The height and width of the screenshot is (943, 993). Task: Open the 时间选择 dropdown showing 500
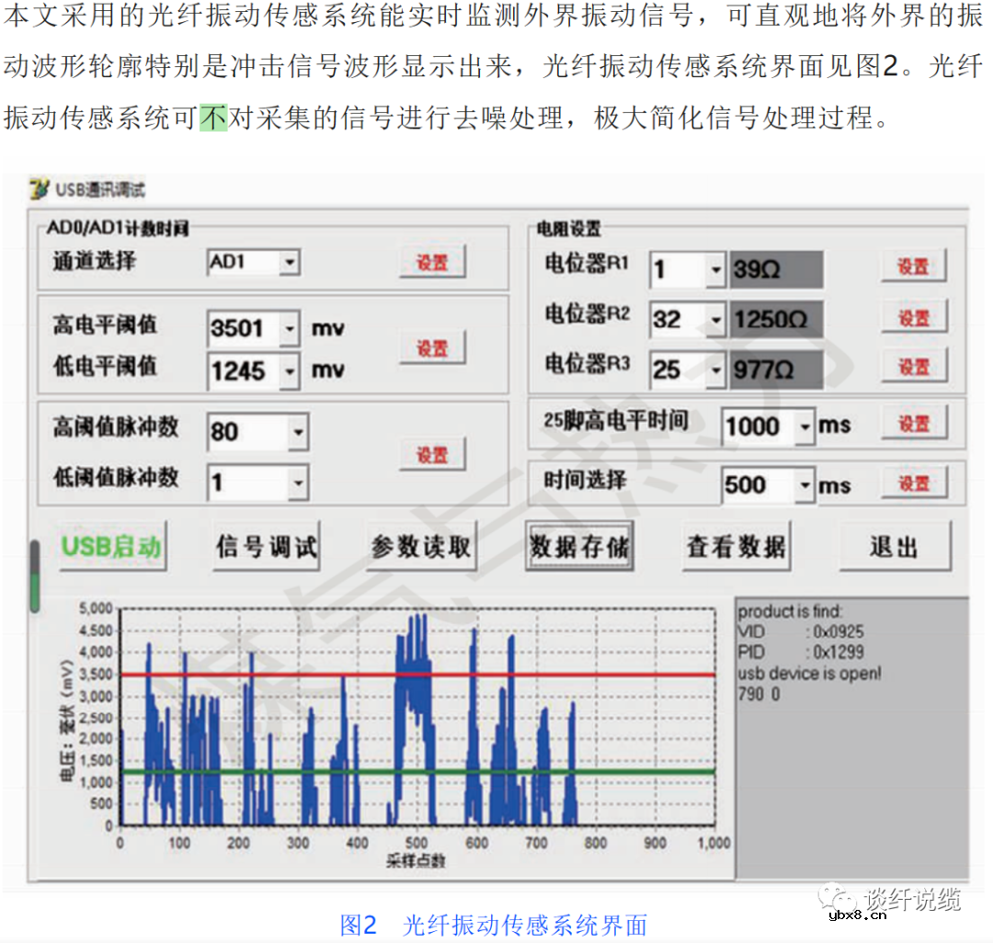(805, 484)
